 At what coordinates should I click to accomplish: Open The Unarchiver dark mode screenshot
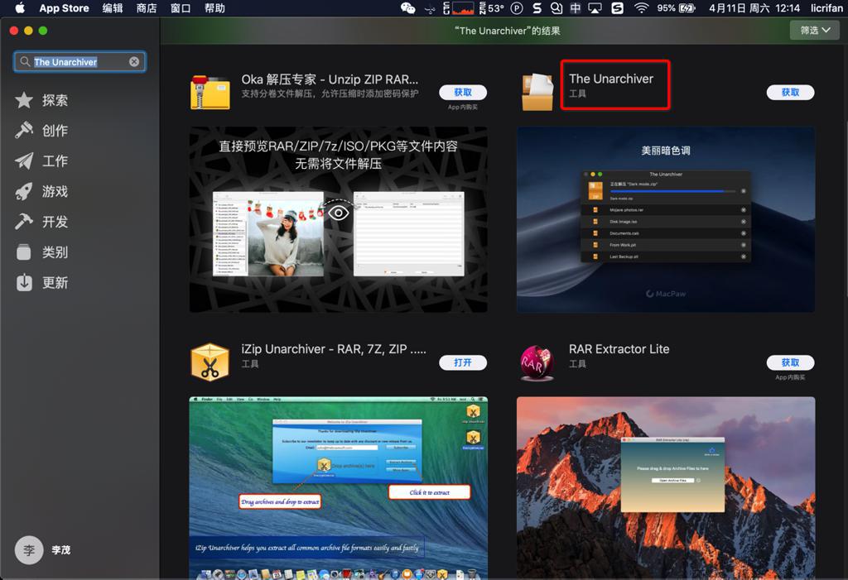point(666,219)
